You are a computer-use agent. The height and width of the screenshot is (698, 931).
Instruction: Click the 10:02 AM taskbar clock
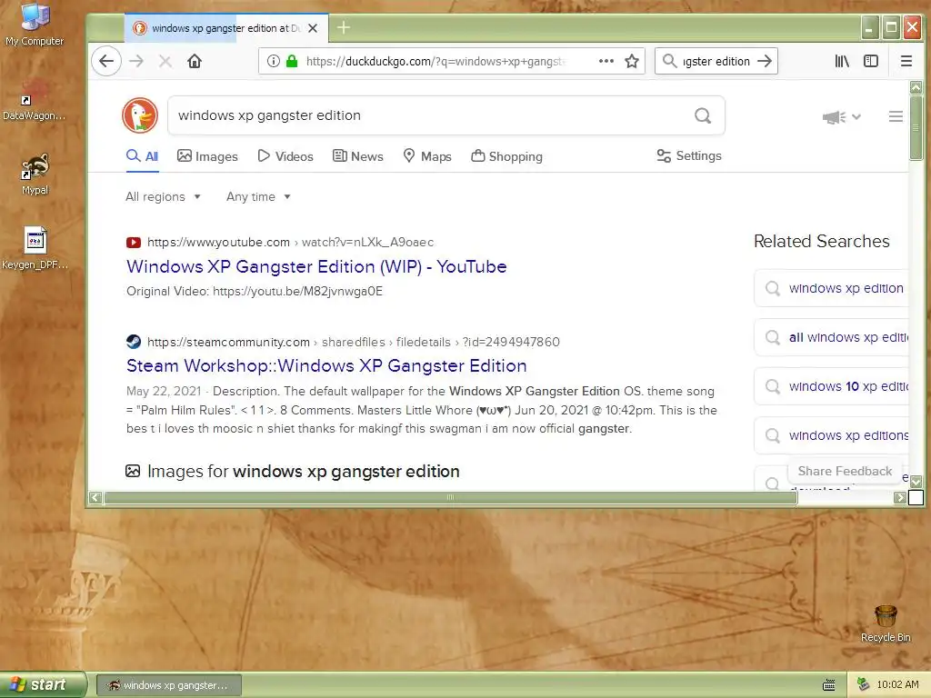[x=897, y=684]
